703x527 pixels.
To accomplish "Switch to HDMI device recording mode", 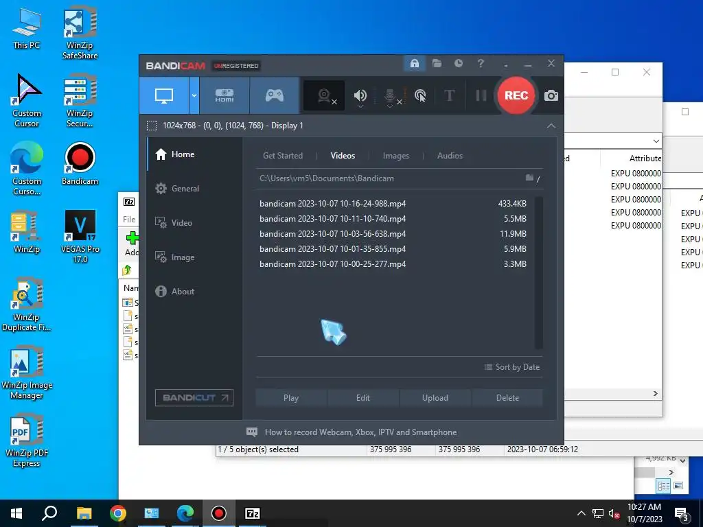I will click(224, 95).
